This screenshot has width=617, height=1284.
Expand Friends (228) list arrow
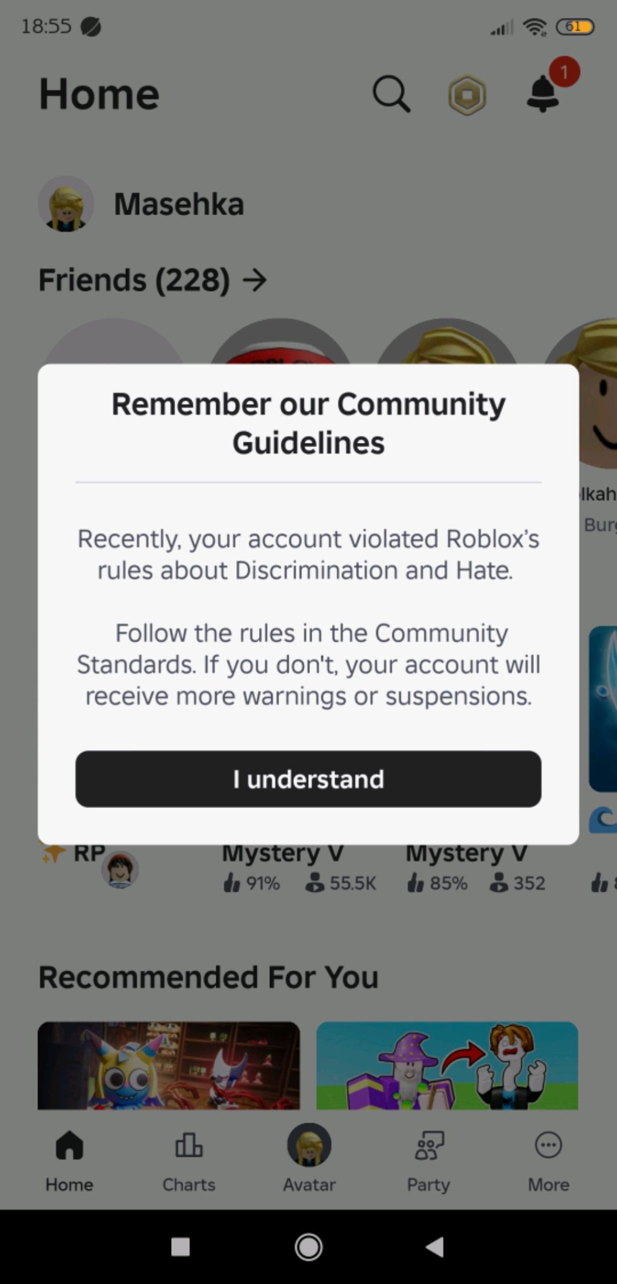point(255,280)
